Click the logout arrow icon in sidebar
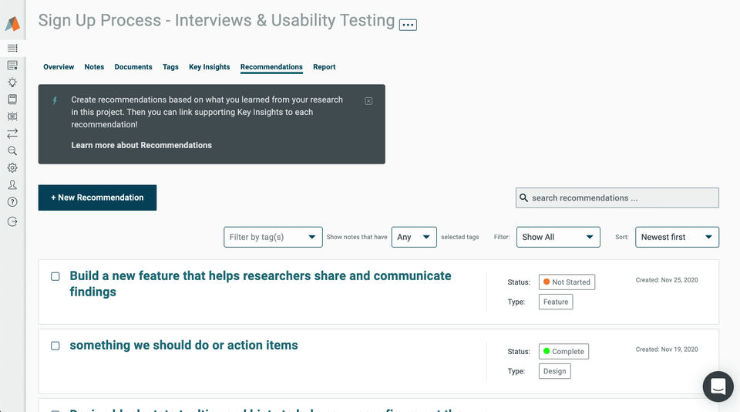Screen dimensions: 740x412 click(x=12, y=221)
